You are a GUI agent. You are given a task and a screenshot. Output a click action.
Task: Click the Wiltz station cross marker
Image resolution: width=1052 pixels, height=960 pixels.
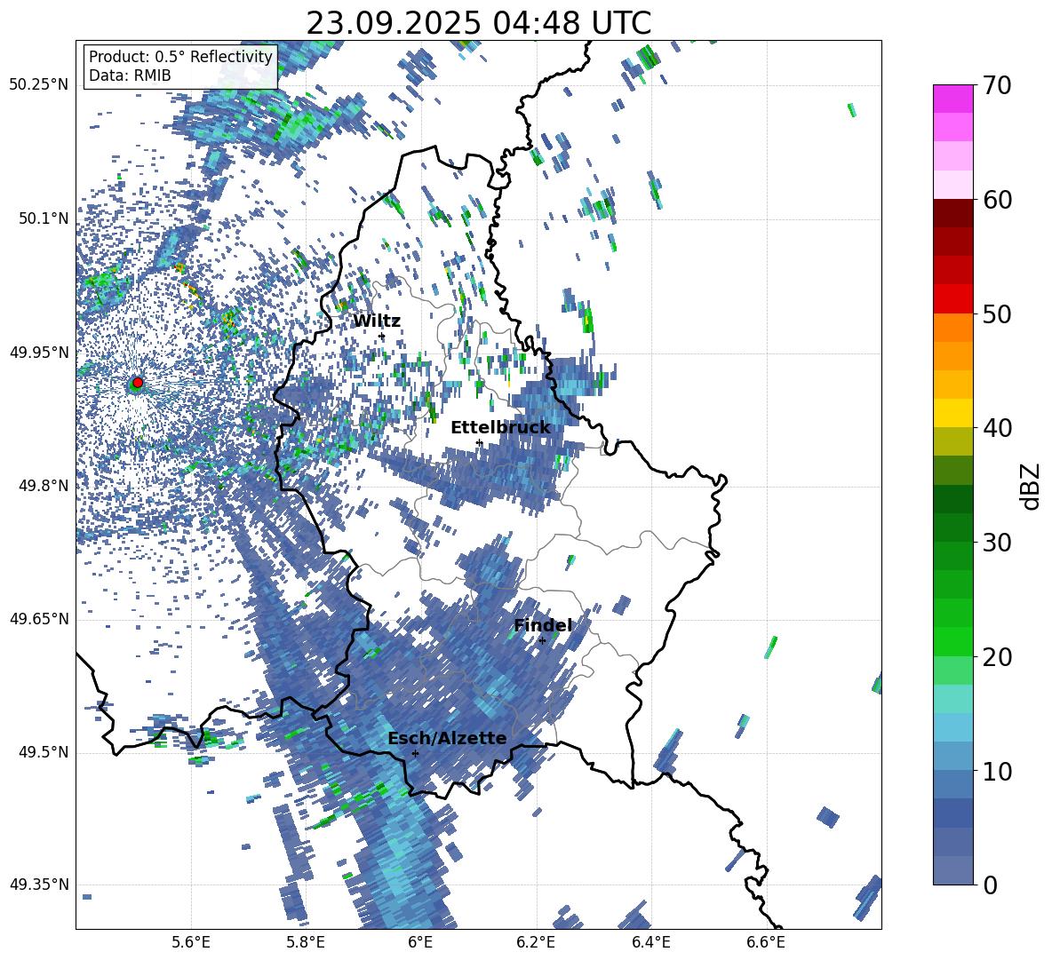coord(382,336)
